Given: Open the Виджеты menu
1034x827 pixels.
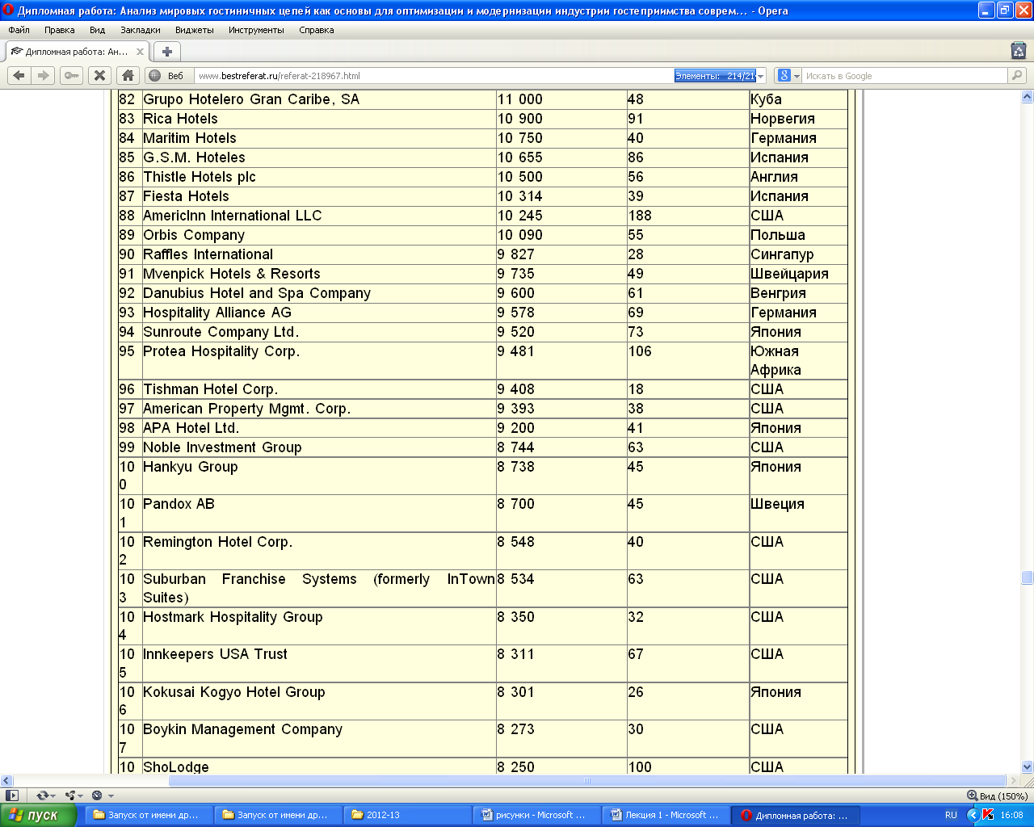Looking at the screenshot, I should (195, 30).
